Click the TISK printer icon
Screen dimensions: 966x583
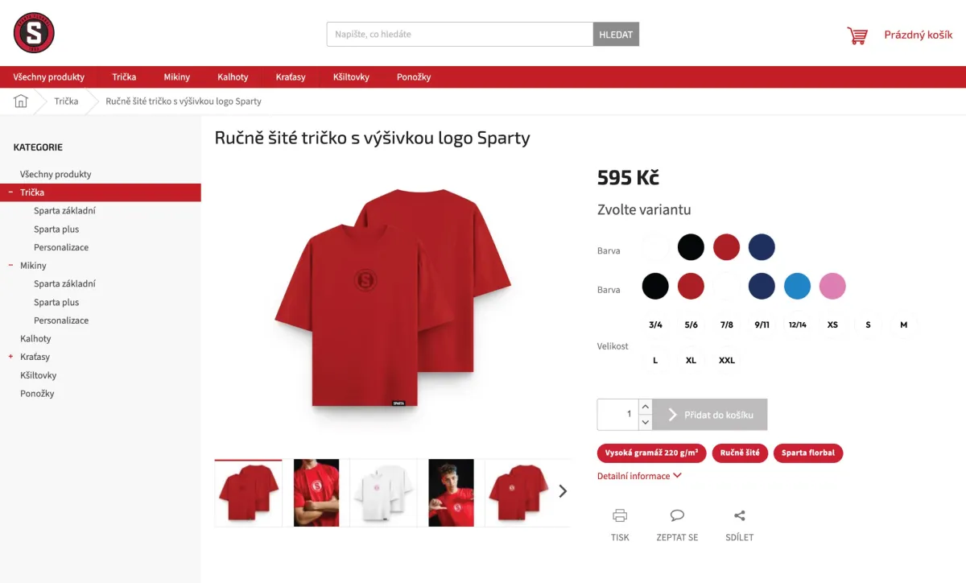pyautogui.click(x=620, y=515)
